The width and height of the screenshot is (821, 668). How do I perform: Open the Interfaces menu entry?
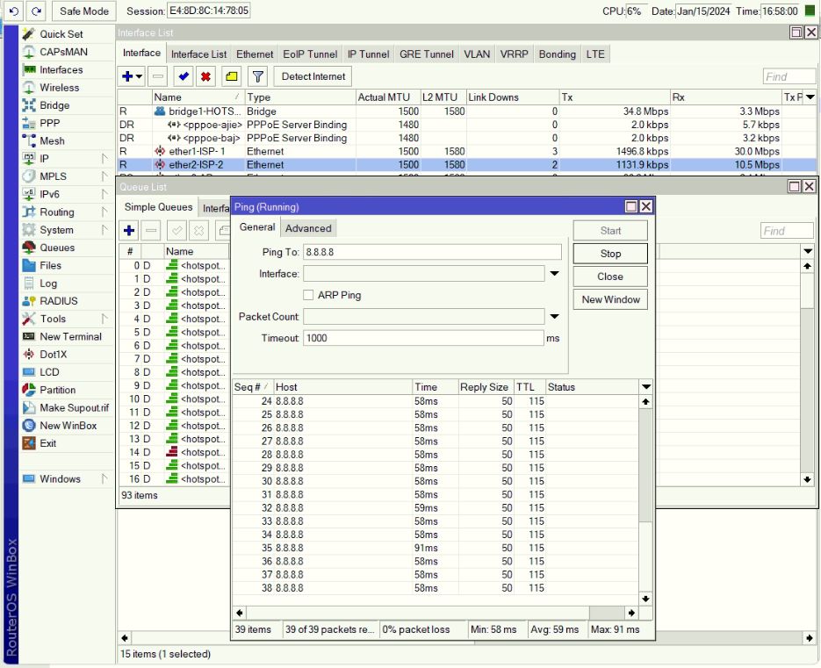click(x=61, y=69)
